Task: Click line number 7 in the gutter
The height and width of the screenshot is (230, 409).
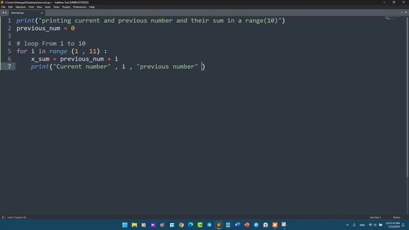Action: pos(9,66)
